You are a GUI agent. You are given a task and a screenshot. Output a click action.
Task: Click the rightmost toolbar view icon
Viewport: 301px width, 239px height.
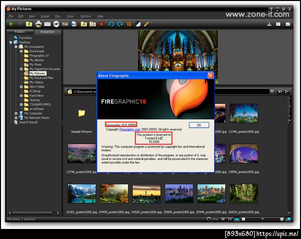288,24
